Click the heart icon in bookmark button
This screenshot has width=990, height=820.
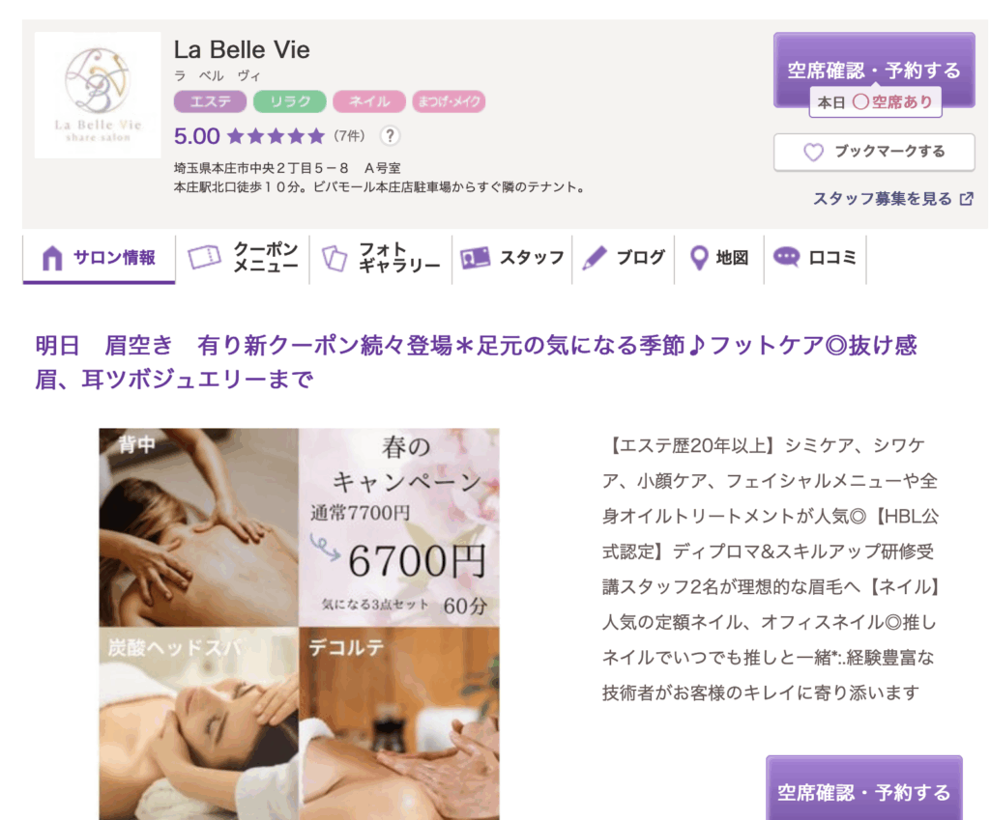[813, 152]
